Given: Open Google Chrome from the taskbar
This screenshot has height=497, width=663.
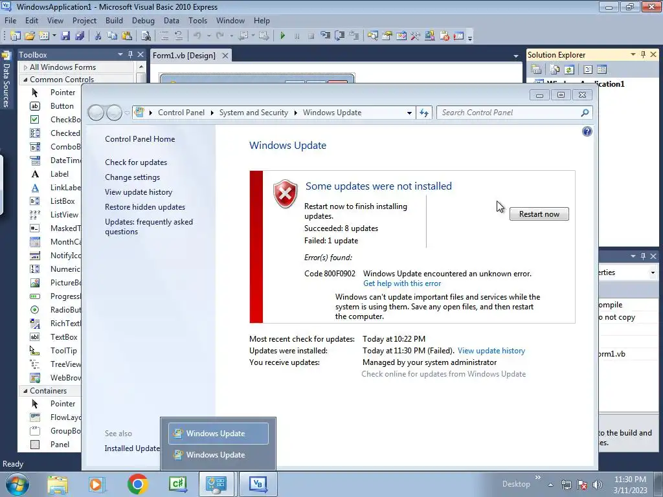Looking at the screenshot, I should pos(137,484).
